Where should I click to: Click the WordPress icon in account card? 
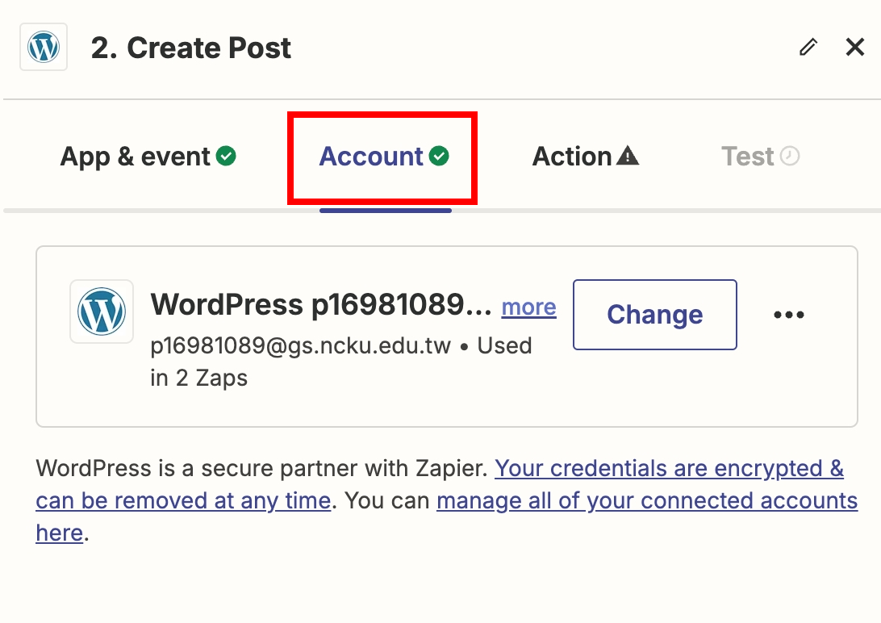click(x=102, y=311)
